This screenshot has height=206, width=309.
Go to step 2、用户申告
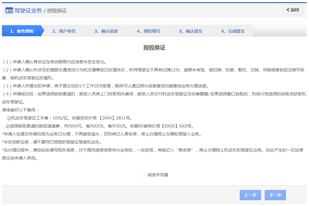click(x=64, y=31)
